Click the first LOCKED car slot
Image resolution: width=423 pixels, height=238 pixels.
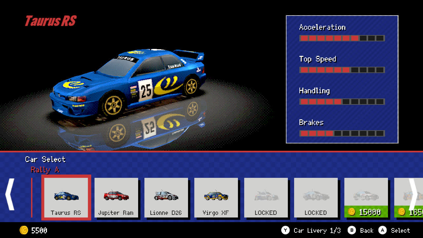pyautogui.click(x=266, y=198)
